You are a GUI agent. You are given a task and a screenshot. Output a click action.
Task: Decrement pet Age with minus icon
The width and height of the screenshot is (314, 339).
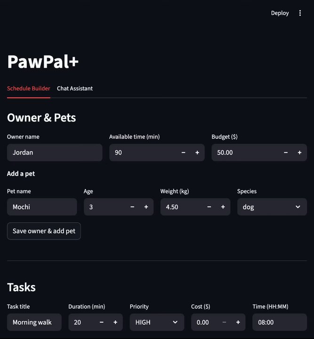coord(132,207)
